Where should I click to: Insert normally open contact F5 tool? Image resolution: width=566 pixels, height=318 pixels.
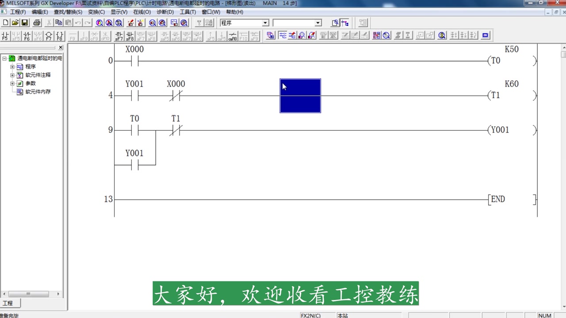[x=5, y=36]
